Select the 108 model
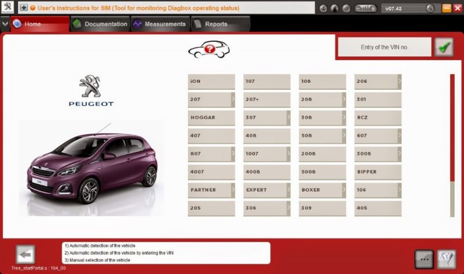 pyautogui.click(x=322, y=81)
